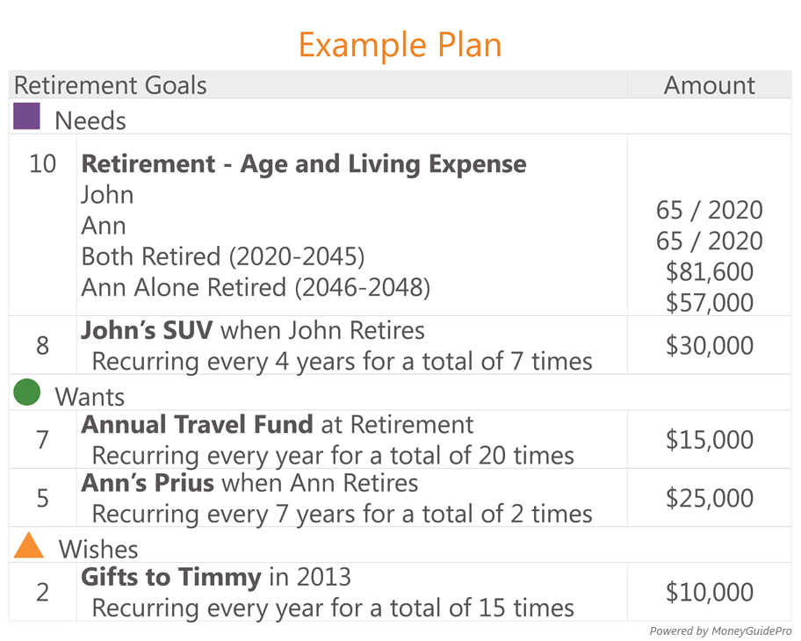Open the Annual Travel Fund goal
Viewport: 801px width, 641px height.
point(198,424)
